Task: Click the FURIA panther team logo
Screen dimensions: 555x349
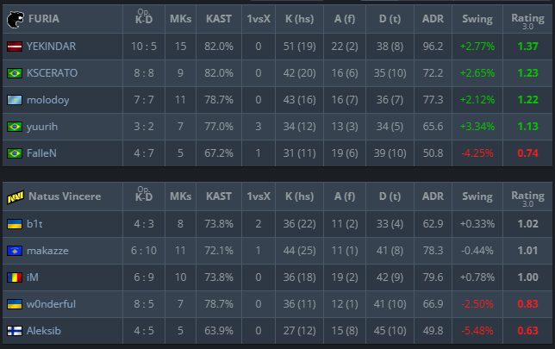Action: (15, 18)
